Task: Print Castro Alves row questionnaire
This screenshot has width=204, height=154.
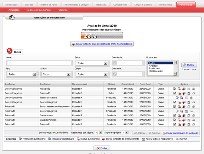Action: (x=194, y=115)
